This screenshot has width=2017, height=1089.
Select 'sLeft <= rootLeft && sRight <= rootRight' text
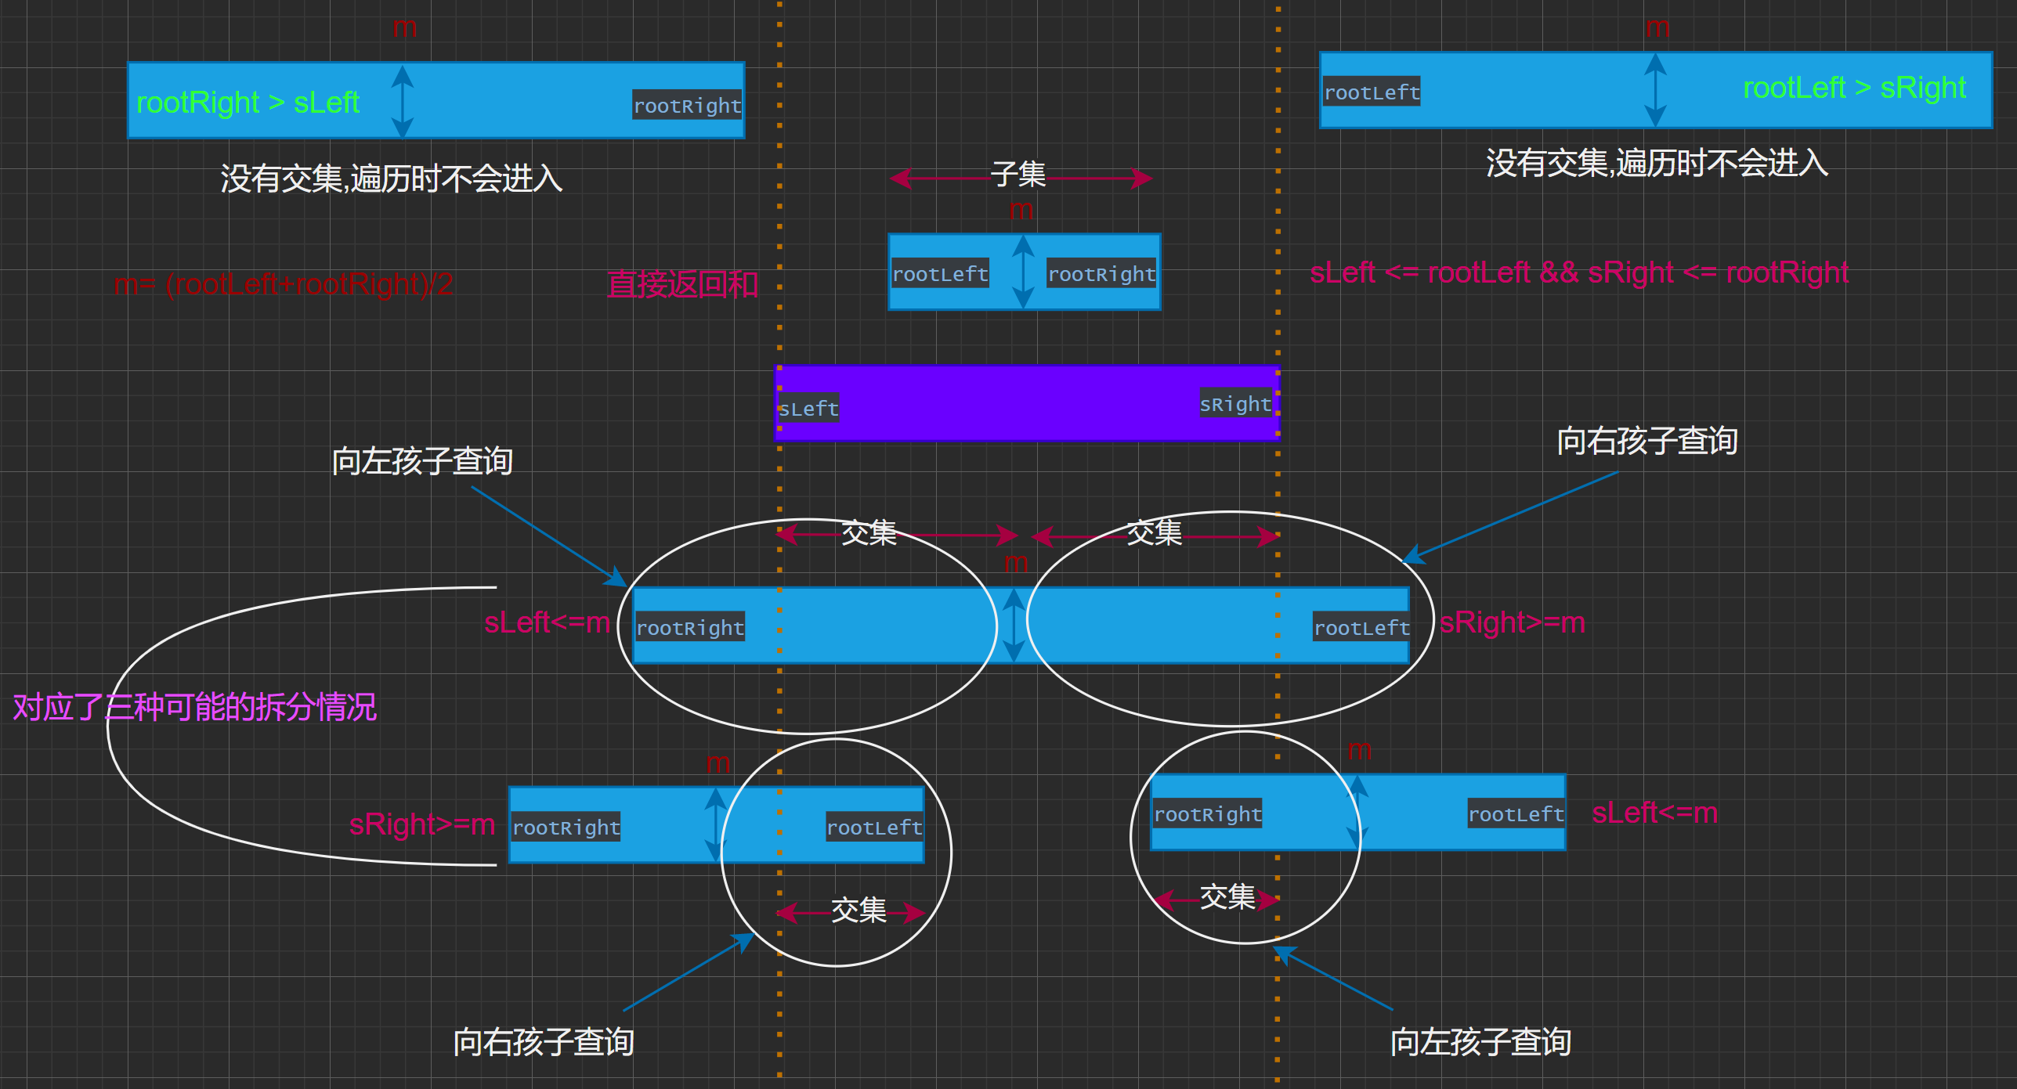point(1578,272)
